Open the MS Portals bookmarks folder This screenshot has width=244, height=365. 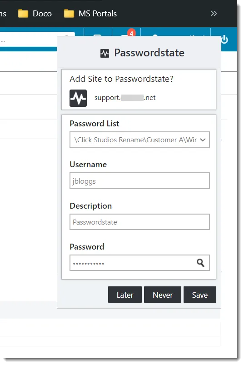(x=90, y=14)
